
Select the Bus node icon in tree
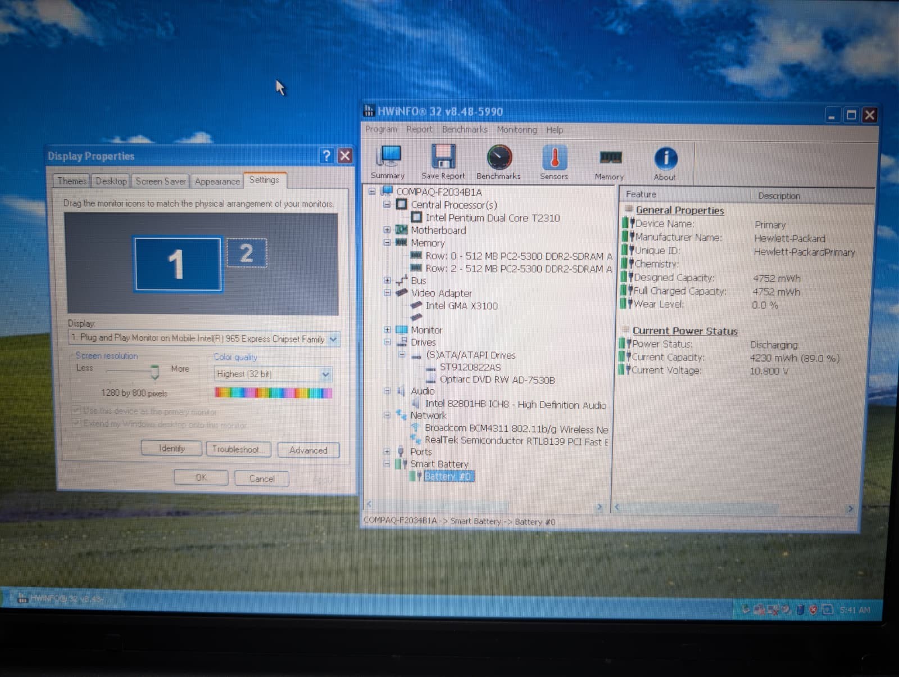pos(401,279)
